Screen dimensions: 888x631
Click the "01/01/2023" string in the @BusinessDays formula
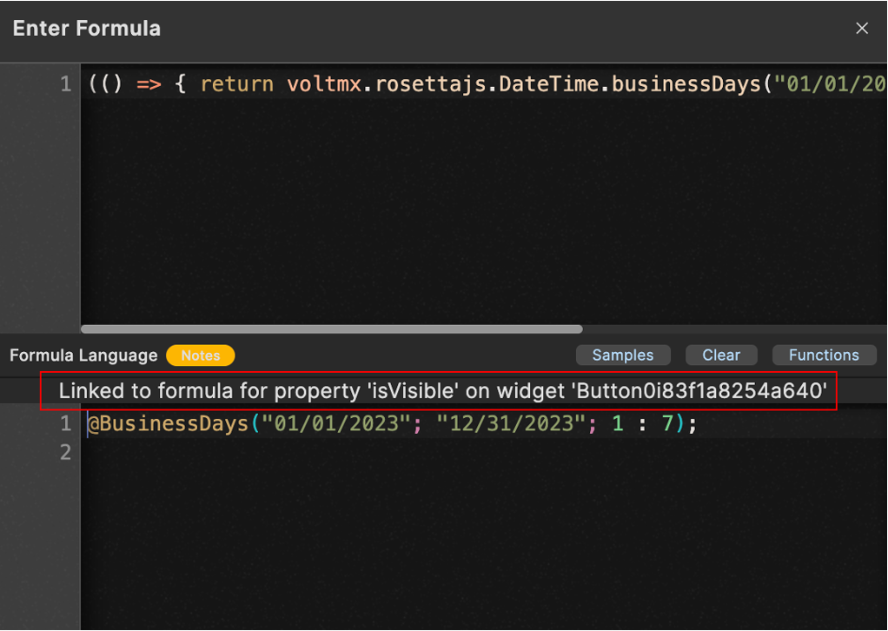[x=336, y=423]
